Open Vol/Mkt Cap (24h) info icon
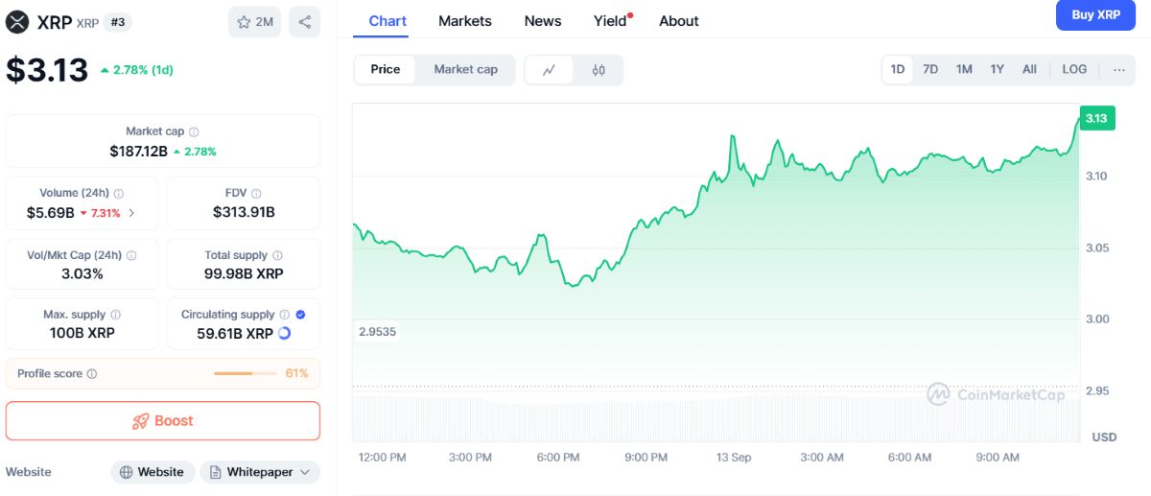The image size is (1151, 496). (x=131, y=255)
